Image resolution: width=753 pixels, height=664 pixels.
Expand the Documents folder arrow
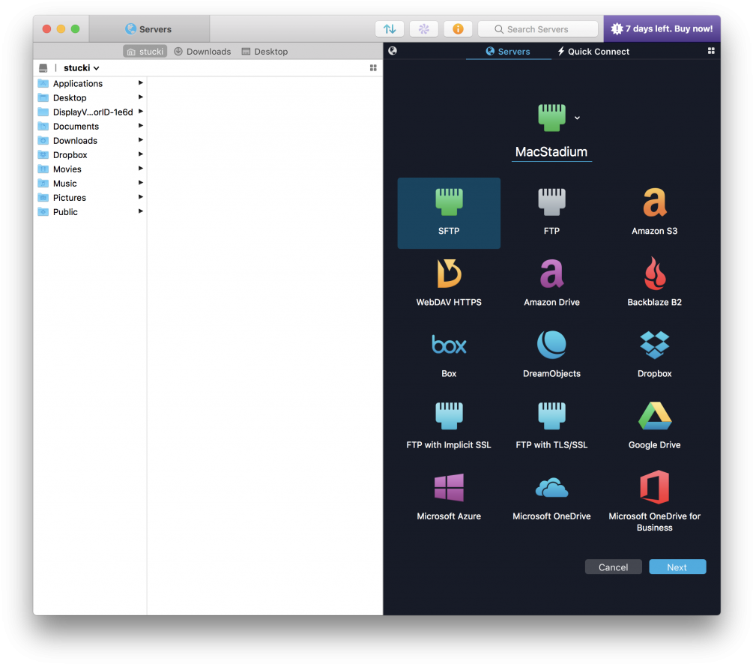[141, 126]
